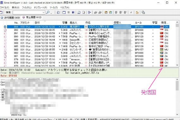This screenshot has width=180, height=120.
Task: Open the ツール(T) menu
Action: pyautogui.click(x=53, y=8)
